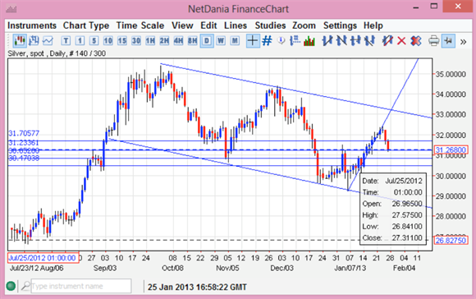Toggle the crosshair cursor tool

click(x=253, y=41)
